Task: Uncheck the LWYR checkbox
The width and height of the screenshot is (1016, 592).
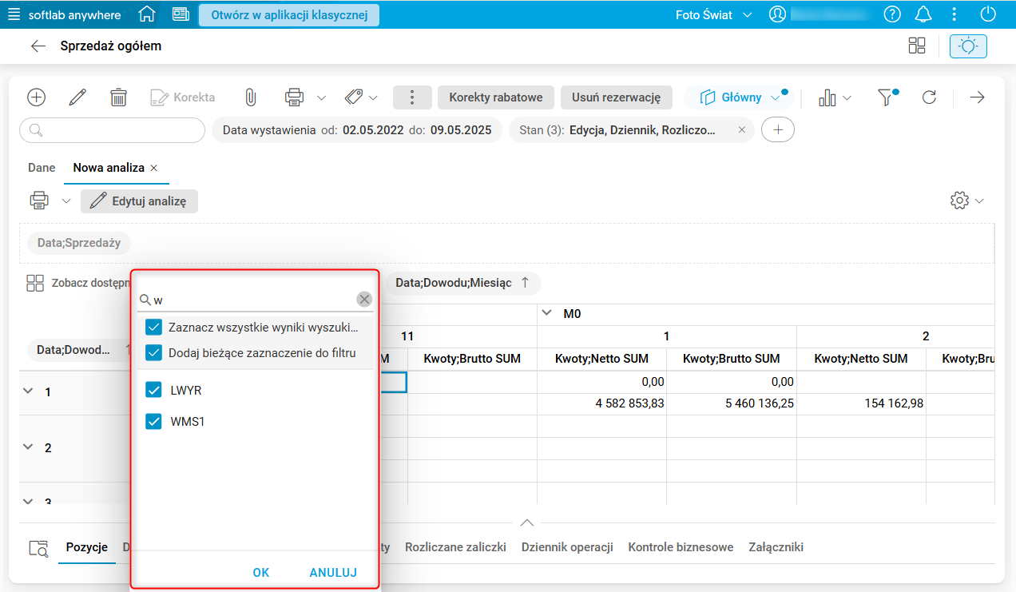Action: point(154,391)
